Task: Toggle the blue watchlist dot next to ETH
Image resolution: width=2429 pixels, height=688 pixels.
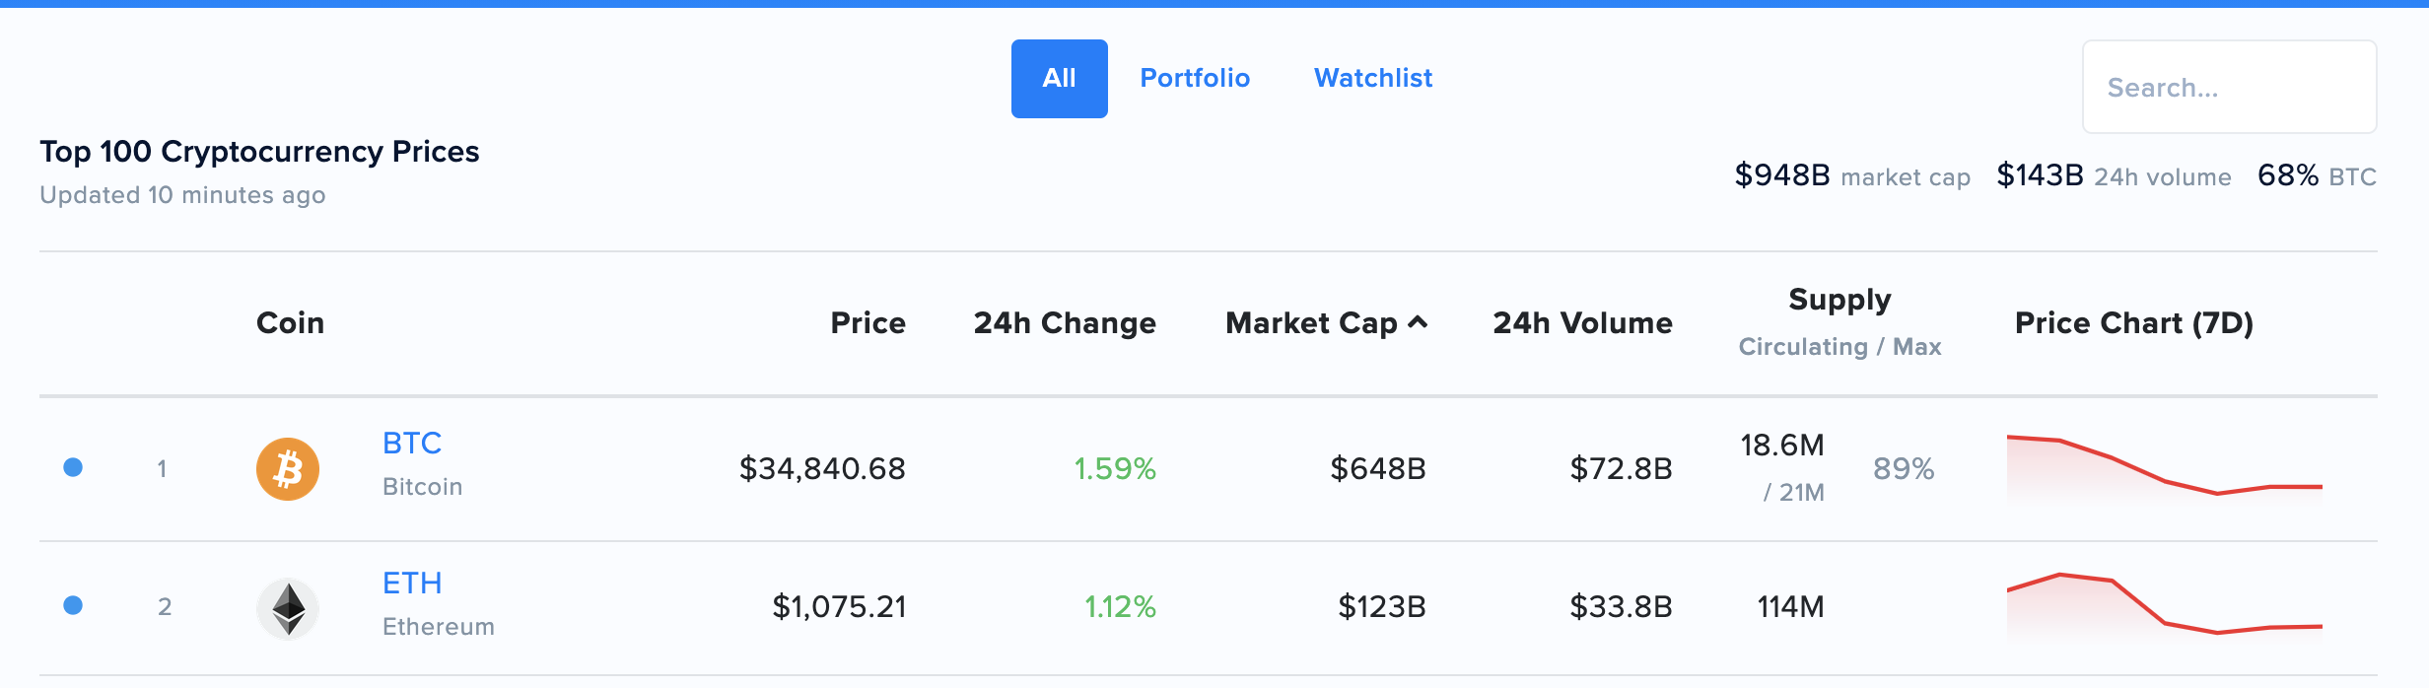Action: tap(72, 608)
